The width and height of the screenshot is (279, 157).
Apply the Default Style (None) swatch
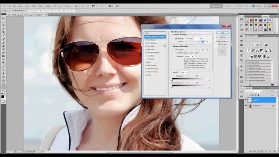246,20
